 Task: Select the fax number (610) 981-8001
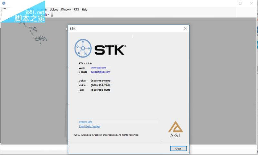point(101,90)
